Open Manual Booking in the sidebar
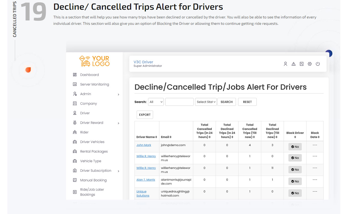This screenshot has height=214, width=348. (93, 180)
